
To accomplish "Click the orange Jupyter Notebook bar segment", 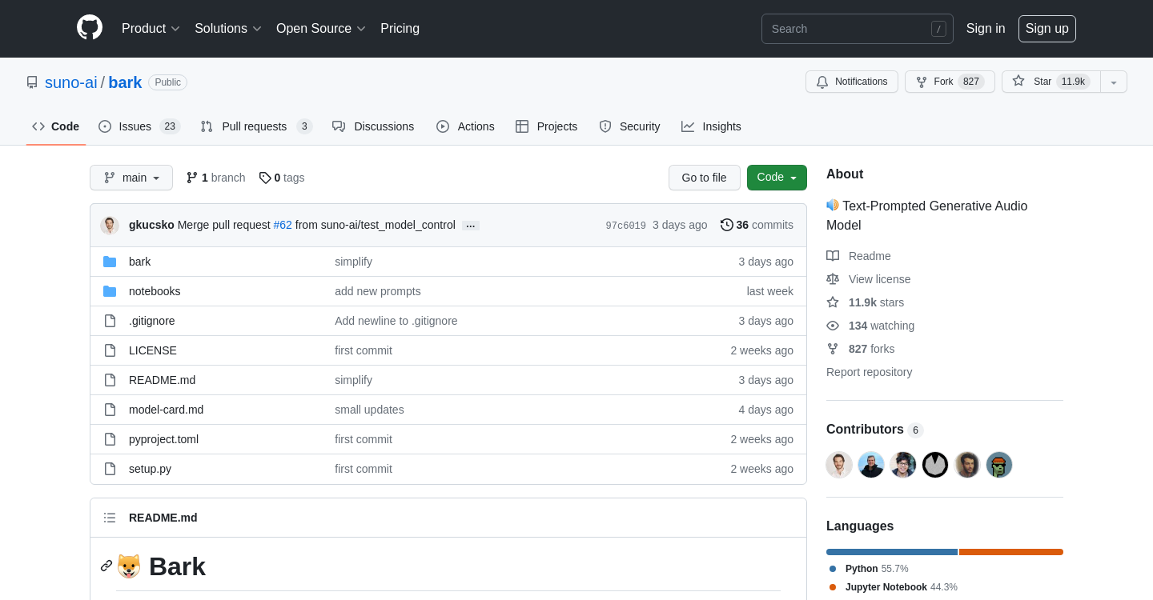I will click(x=1011, y=552).
